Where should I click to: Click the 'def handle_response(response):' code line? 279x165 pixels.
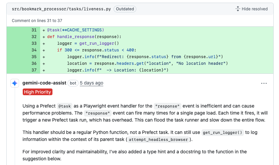(x=84, y=37)
